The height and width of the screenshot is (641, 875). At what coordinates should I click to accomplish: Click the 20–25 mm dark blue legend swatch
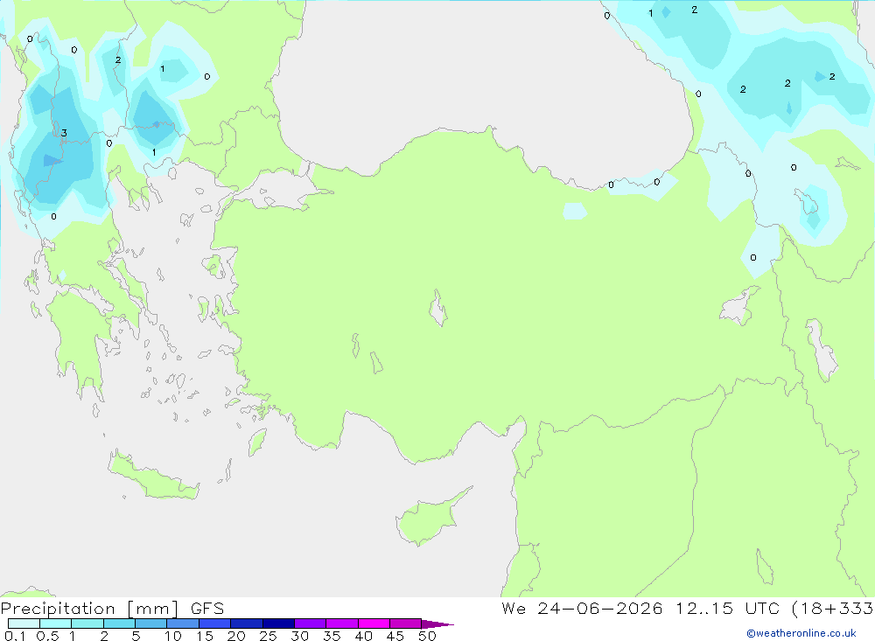click(246, 624)
